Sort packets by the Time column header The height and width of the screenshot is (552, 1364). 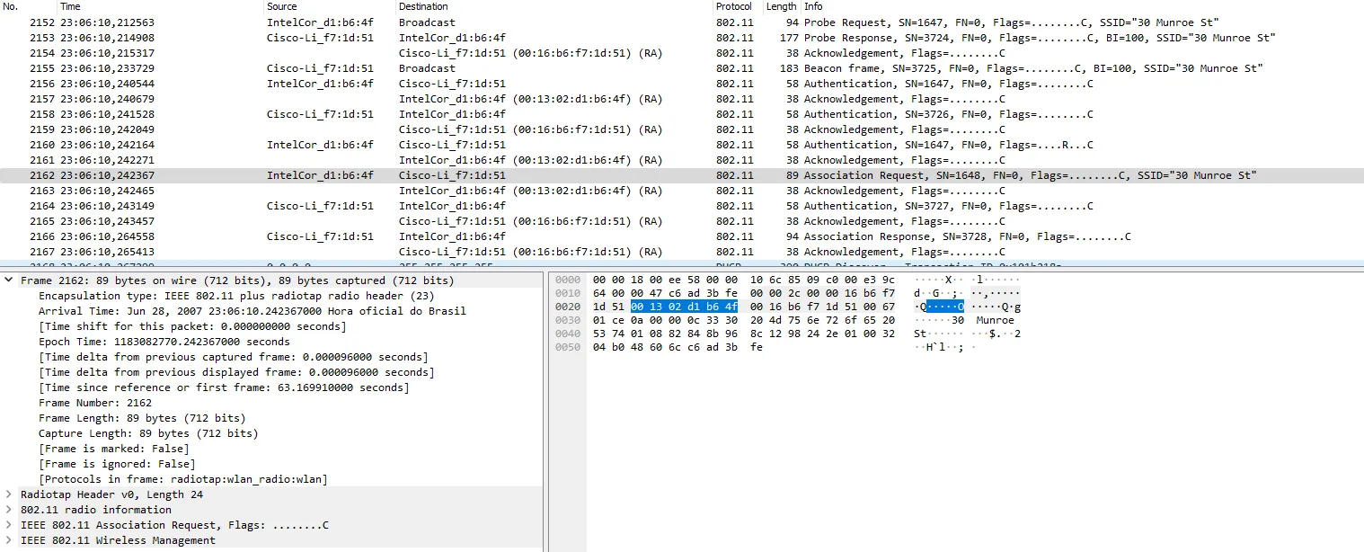tap(70, 6)
